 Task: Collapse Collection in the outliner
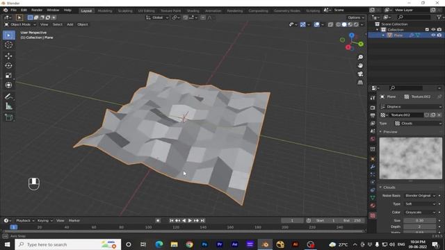click(378, 30)
